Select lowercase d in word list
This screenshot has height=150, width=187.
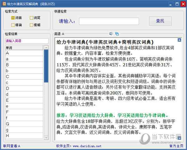tap(24, 94)
